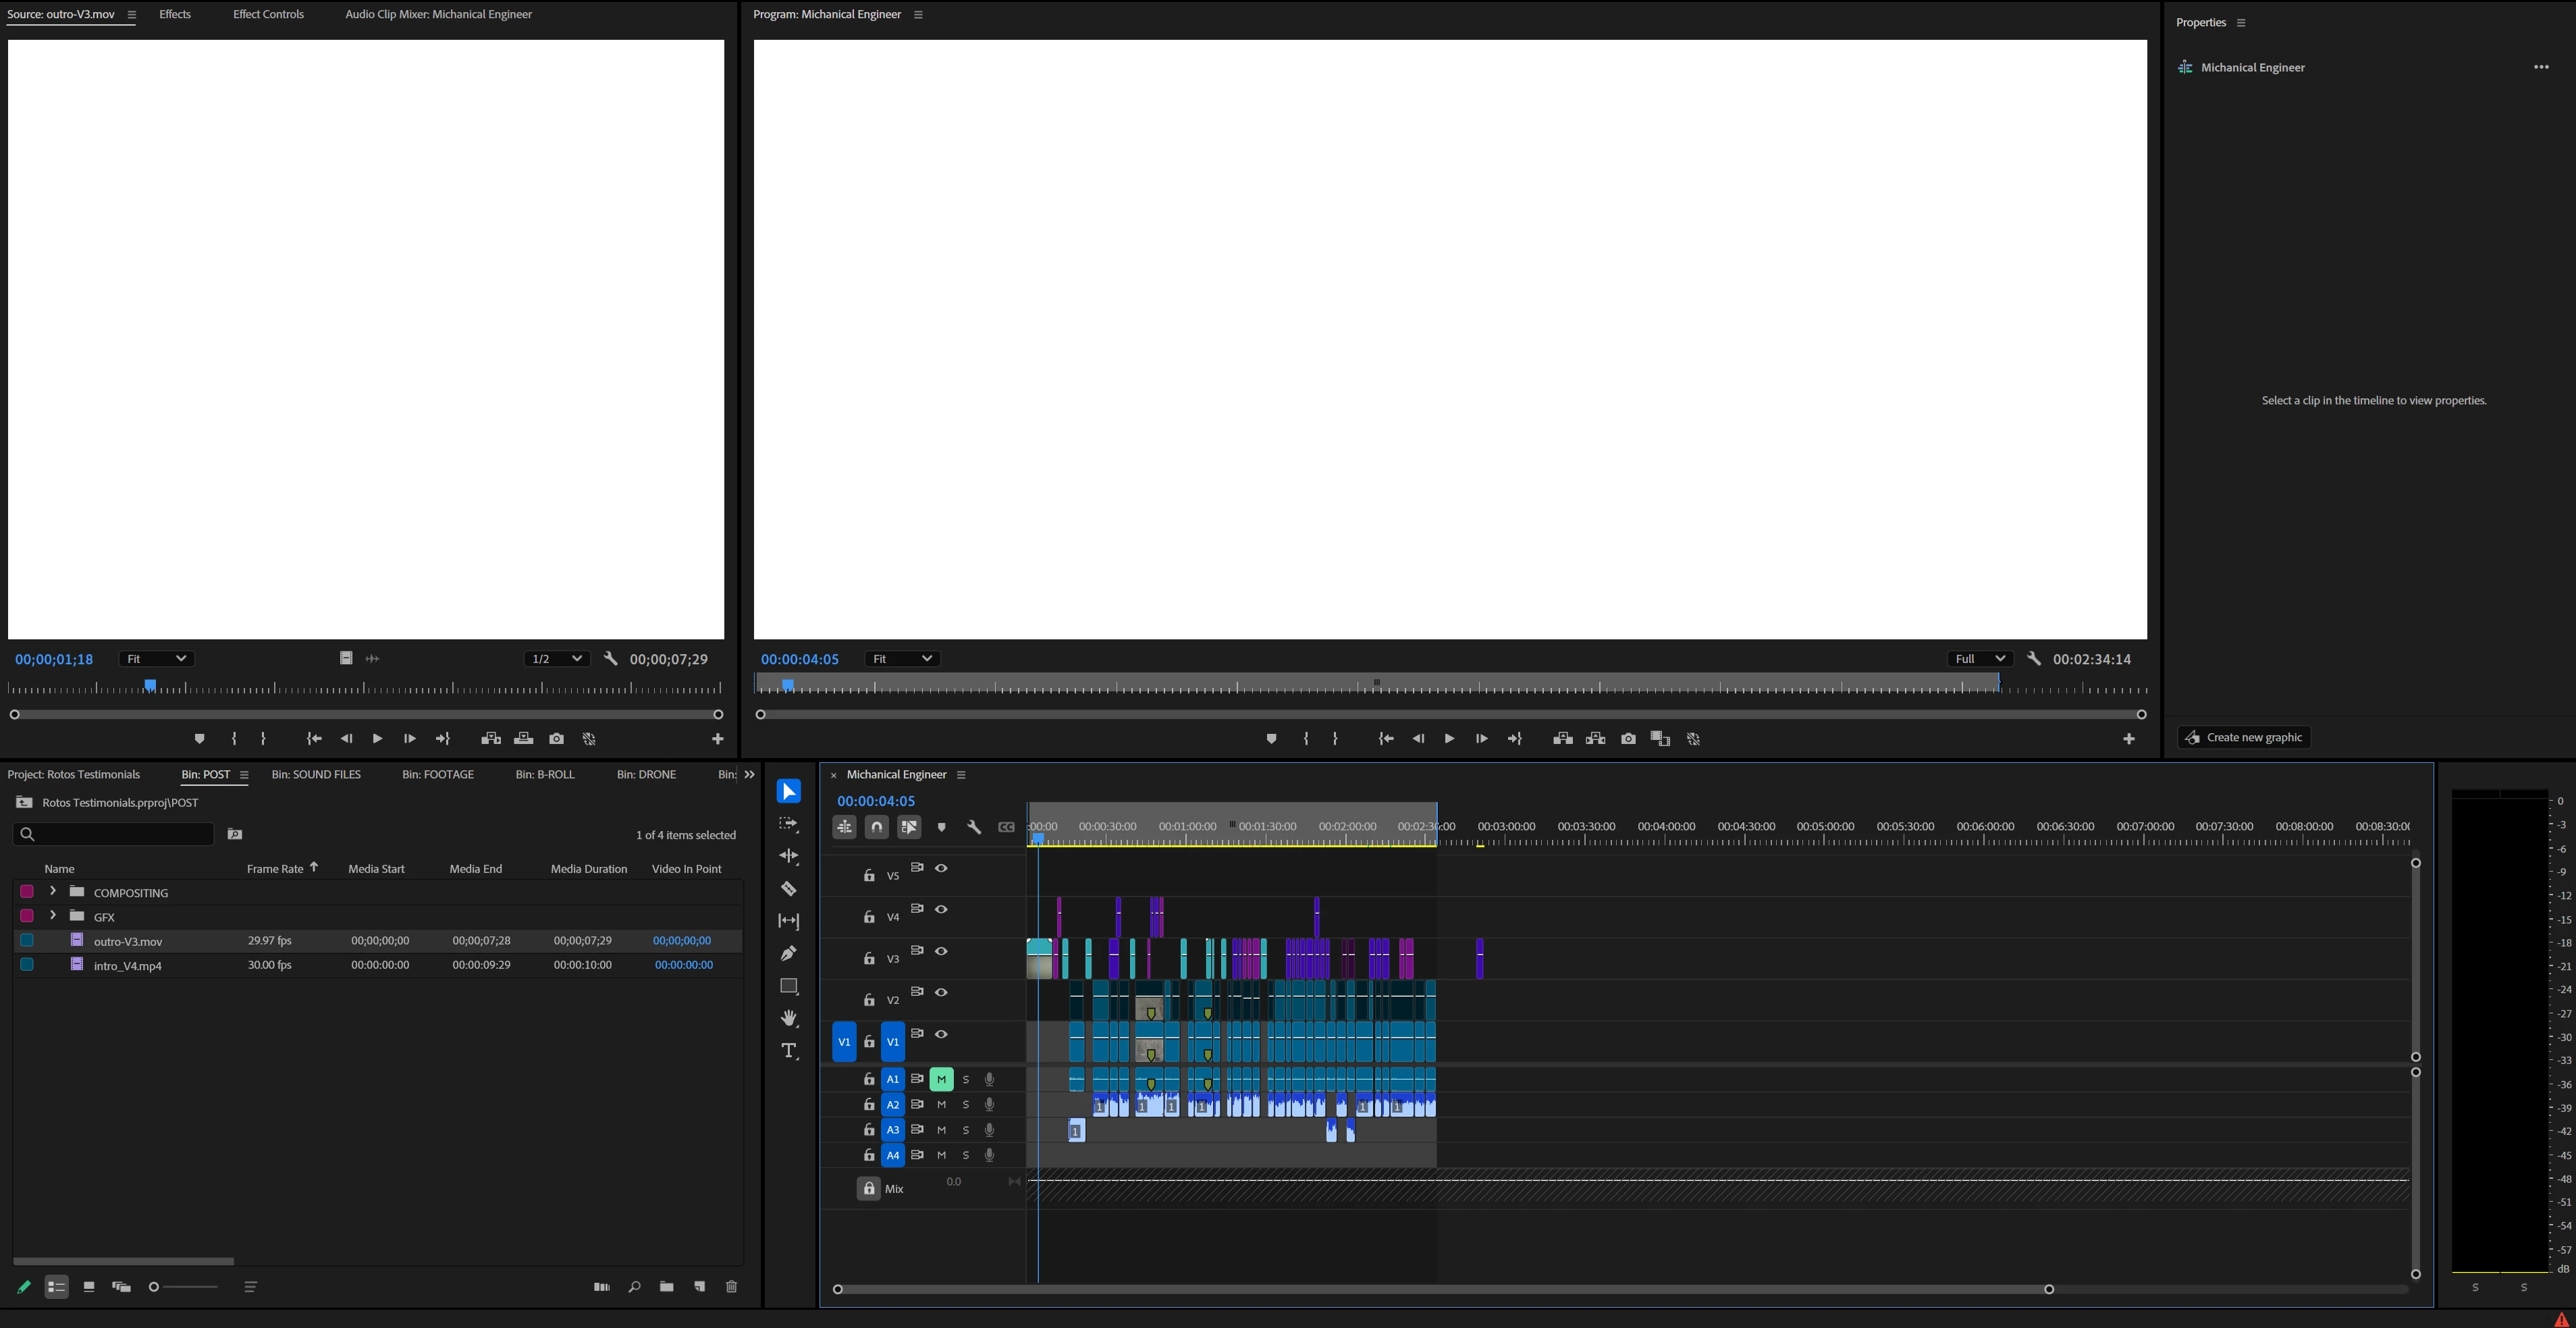This screenshot has width=2576, height=1328.
Task: Expand the COMPOSITING bin folder
Action: 53,891
